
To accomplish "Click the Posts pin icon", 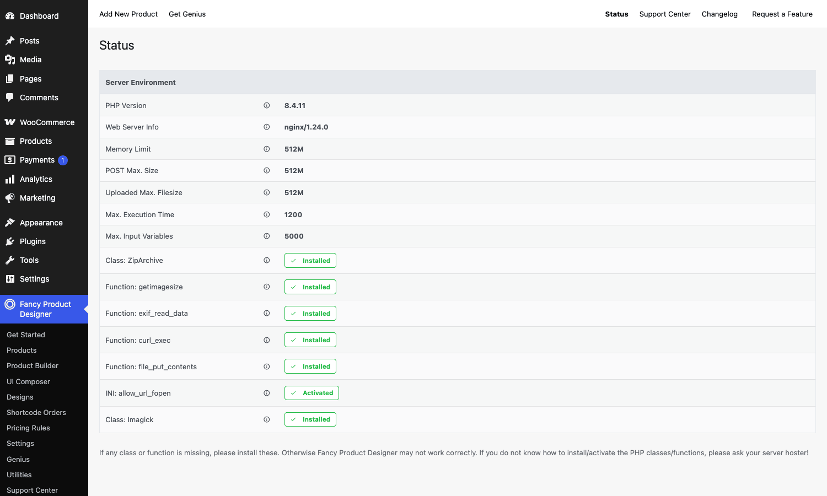I will 10,41.
